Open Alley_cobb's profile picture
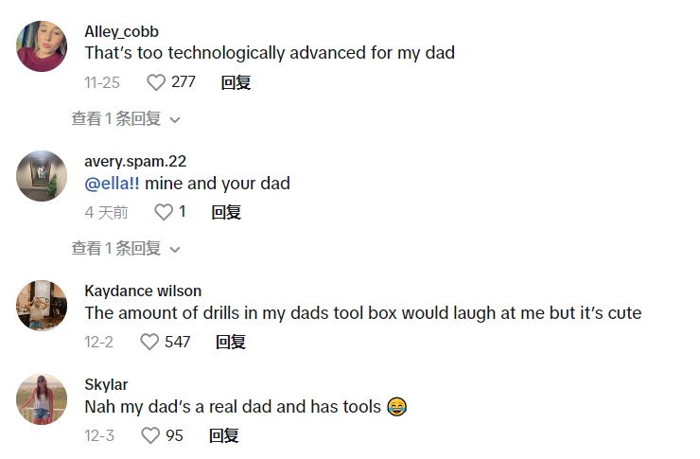Image resolution: width=700 pixels, height=459 pixels. coord(42,46)
